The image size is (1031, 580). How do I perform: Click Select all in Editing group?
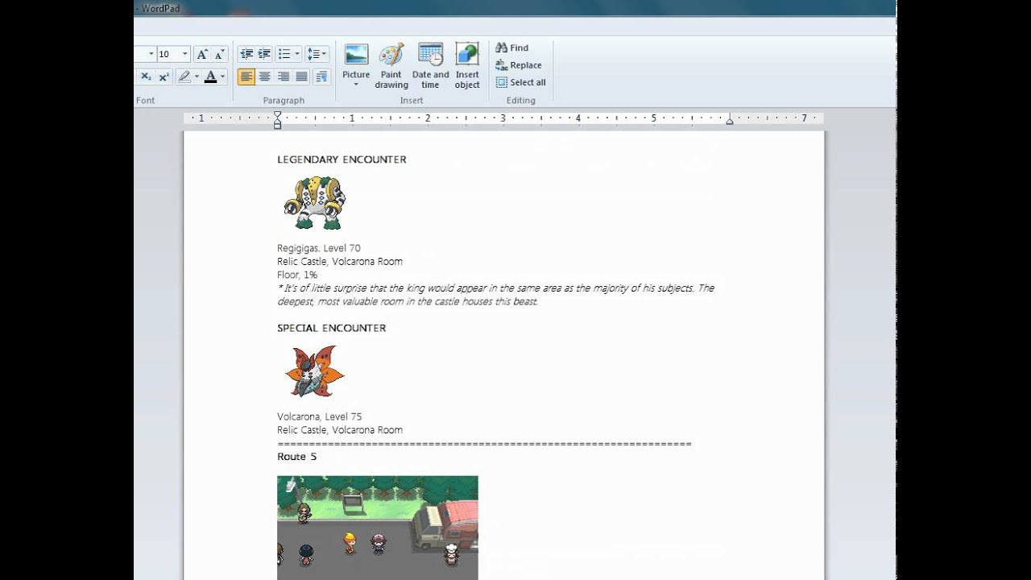tap(520, 82)
